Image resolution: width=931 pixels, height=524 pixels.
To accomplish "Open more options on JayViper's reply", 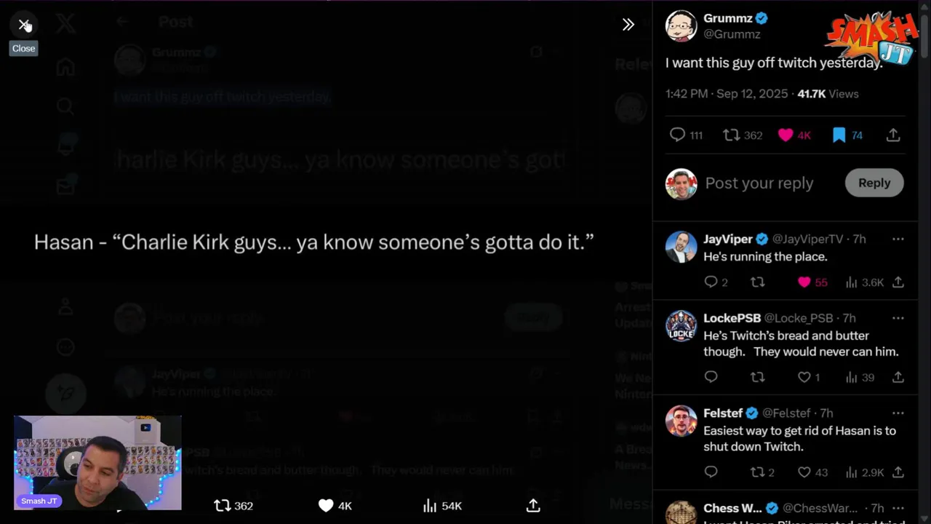I will [898, 239].
